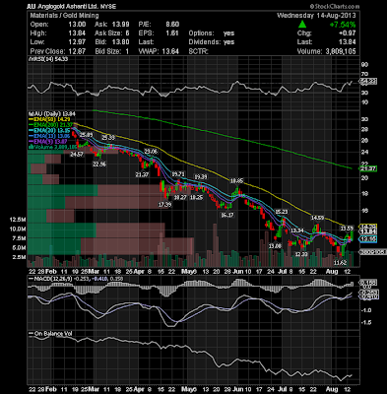Click the 18.27 price annotation

click(180, 197)
